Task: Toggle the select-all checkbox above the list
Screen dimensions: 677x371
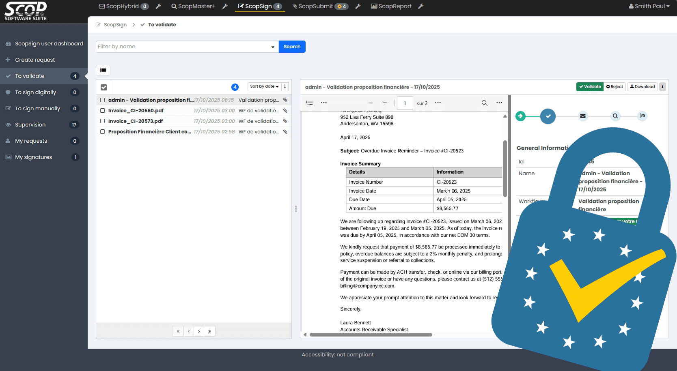Action: [x=103, y=87]
